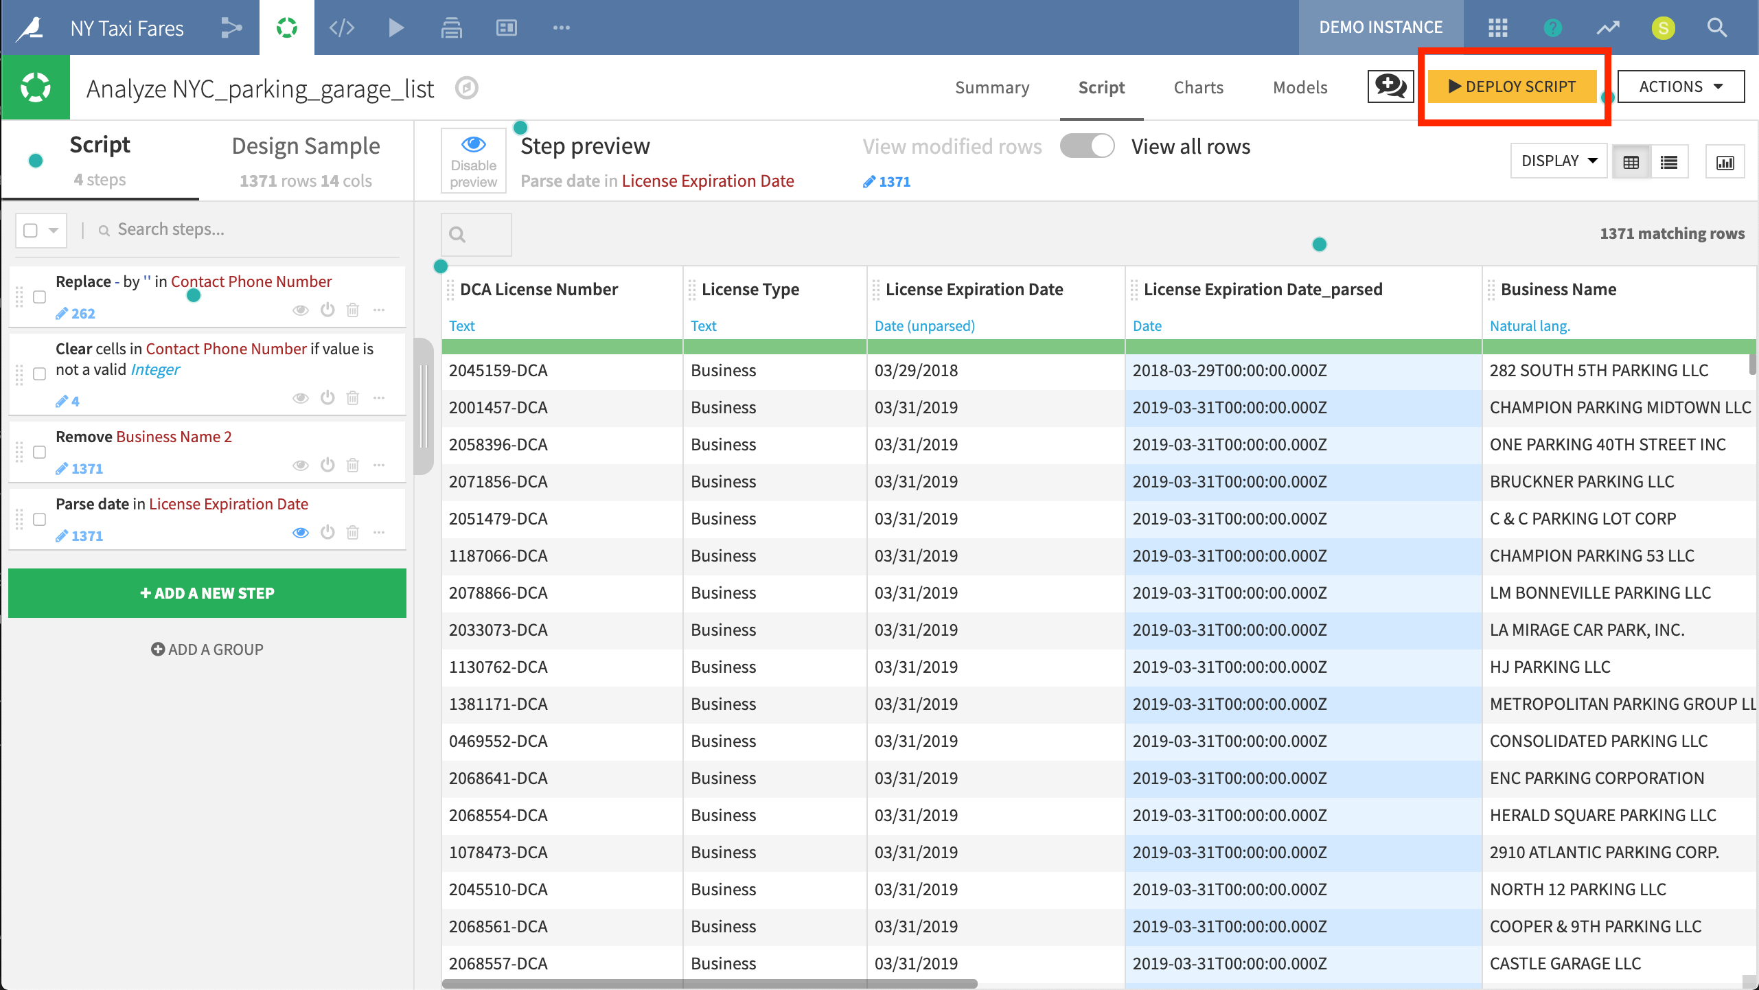Open the Design Sample tab

(x=306, y=161)
